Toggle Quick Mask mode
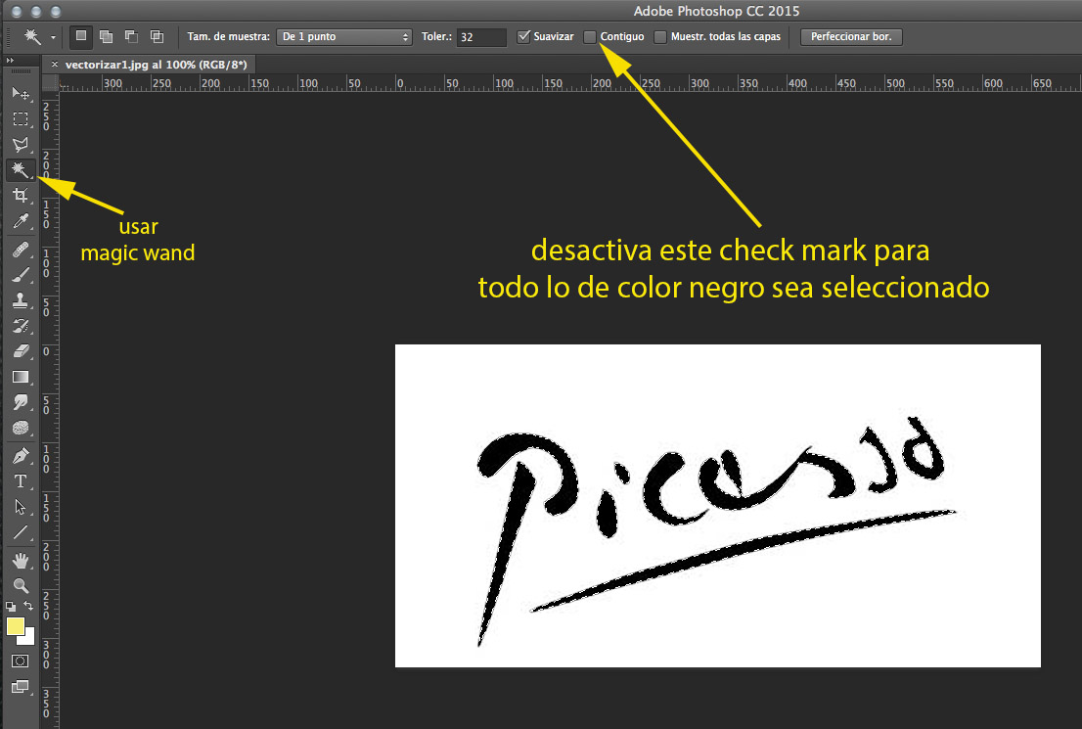 point(20,661)
